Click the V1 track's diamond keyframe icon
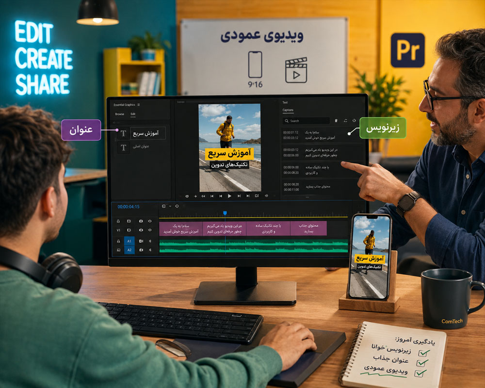485x388 pixels. click(x=150, y=230)
